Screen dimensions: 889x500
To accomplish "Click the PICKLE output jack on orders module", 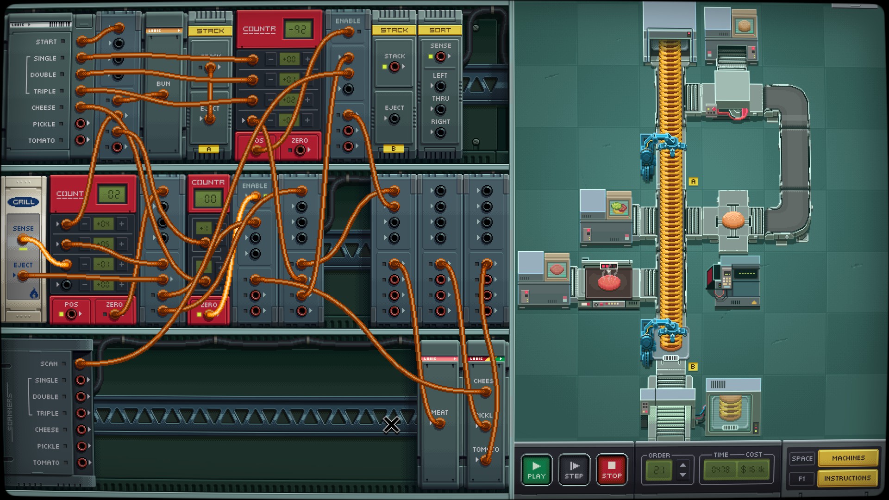I will coord(81,124).
